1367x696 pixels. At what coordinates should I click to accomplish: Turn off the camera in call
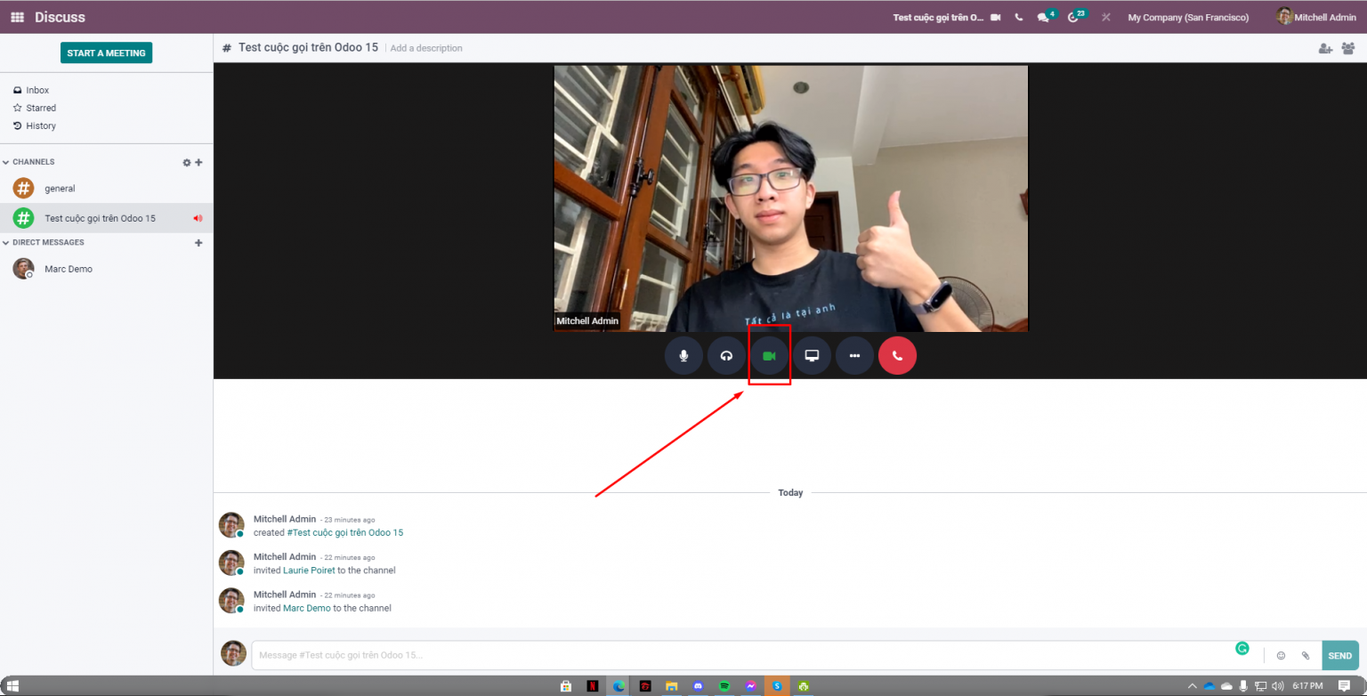point(769,356)
